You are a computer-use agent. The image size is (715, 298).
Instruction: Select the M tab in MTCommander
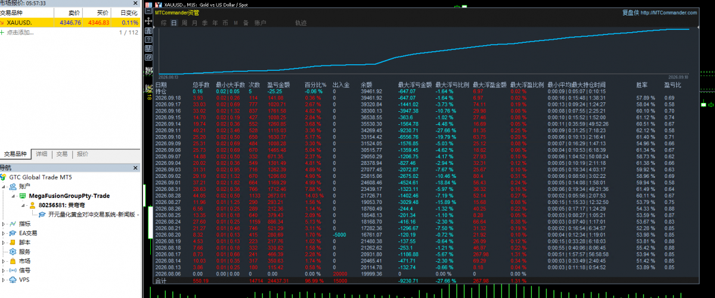coord(236,23)
